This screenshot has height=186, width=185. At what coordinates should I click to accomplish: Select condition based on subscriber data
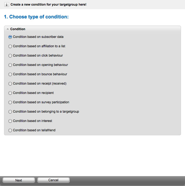point(10,37)
